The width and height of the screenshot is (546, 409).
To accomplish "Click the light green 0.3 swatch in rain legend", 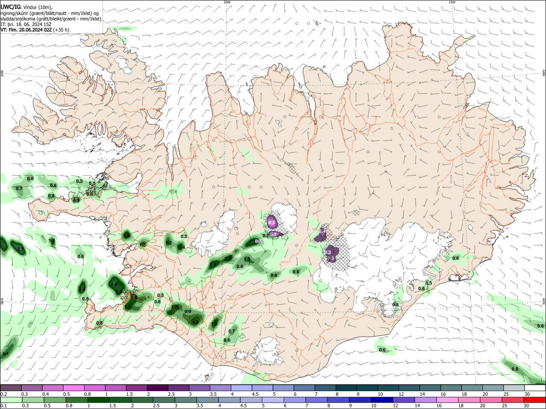I will [x=32, y=400].
